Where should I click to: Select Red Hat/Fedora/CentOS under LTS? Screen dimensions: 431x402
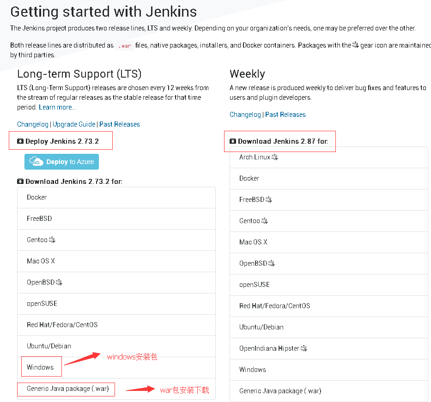coord(62,325)
